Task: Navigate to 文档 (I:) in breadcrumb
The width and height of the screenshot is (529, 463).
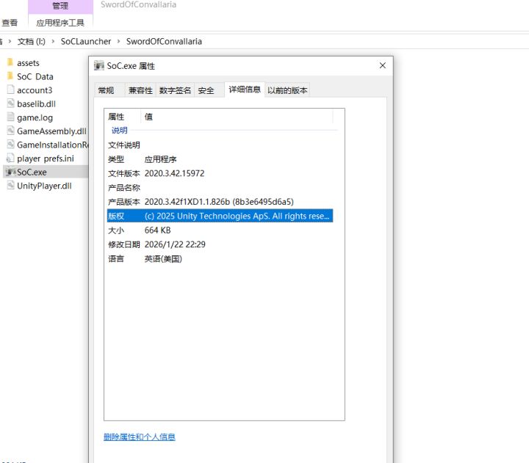Action: click(32, 41)
